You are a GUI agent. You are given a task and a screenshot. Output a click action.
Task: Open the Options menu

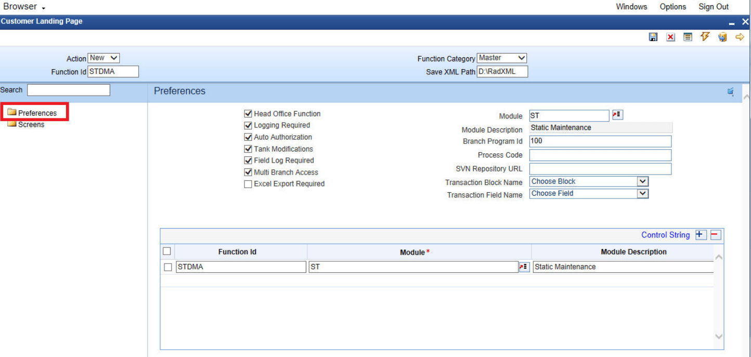click(673, 7)
